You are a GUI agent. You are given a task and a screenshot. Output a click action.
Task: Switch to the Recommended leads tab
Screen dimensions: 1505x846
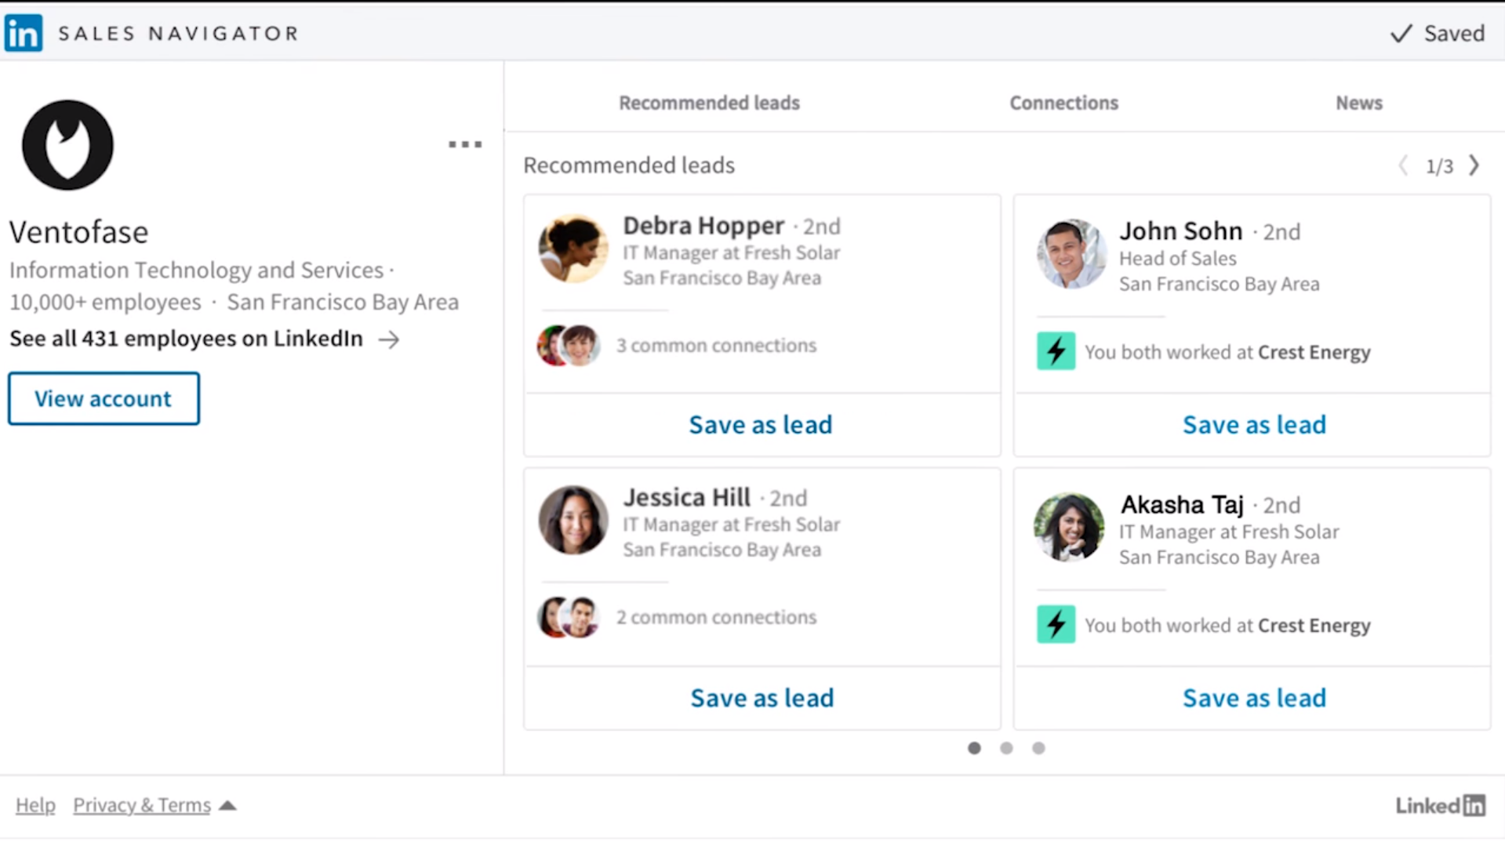click(x=709, y=103)
